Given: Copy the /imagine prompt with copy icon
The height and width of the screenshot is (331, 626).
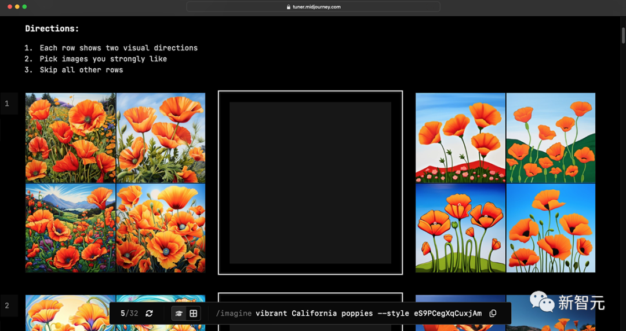Looking at the screenshot, I should coord(493,314).
